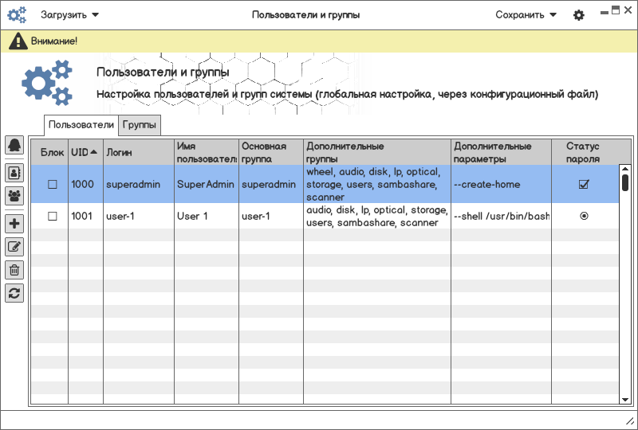Edit selected user with pencil icon
The width and height of the screenshot is (638, 430).
[14, 247]
